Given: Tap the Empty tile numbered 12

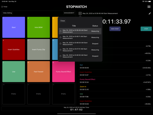Looking at the screenshot, I should coord(63,94).
